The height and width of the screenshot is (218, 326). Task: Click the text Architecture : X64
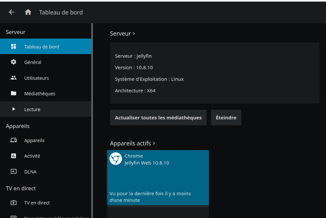coord(135,91)
